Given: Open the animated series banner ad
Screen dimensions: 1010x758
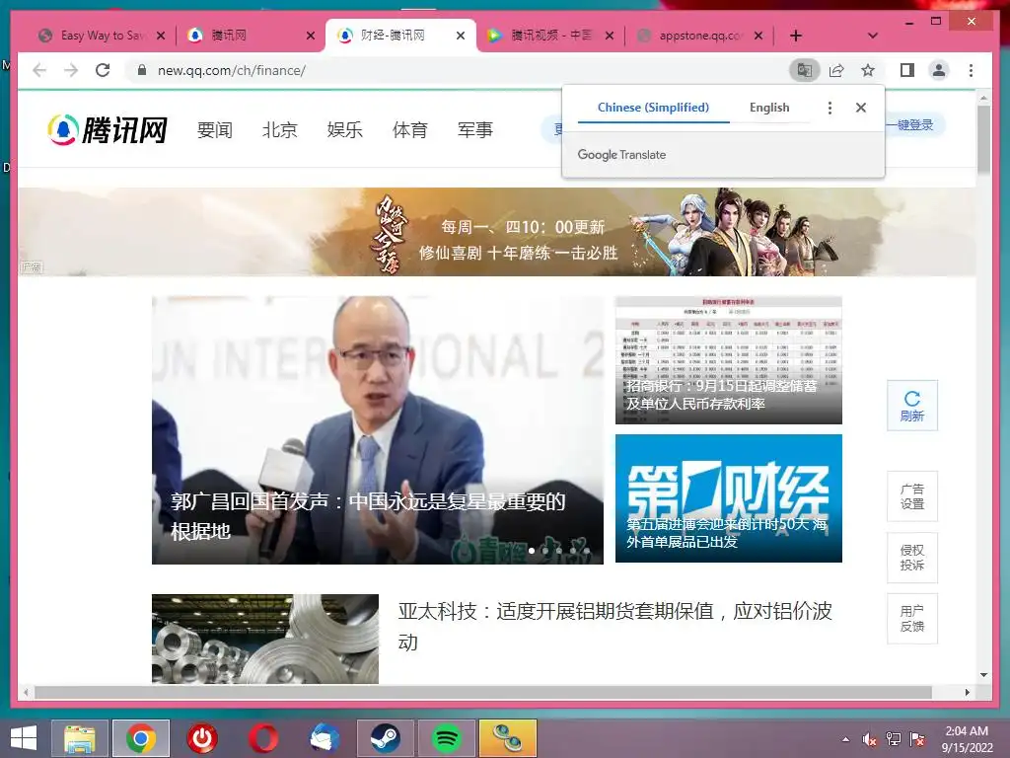Looking at the screenshot, I should (x=497, y=231).
